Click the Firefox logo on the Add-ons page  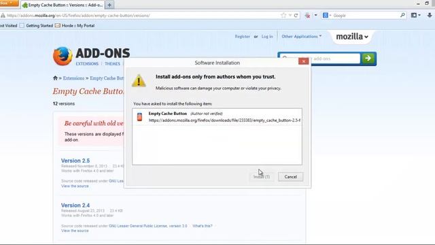63,56
